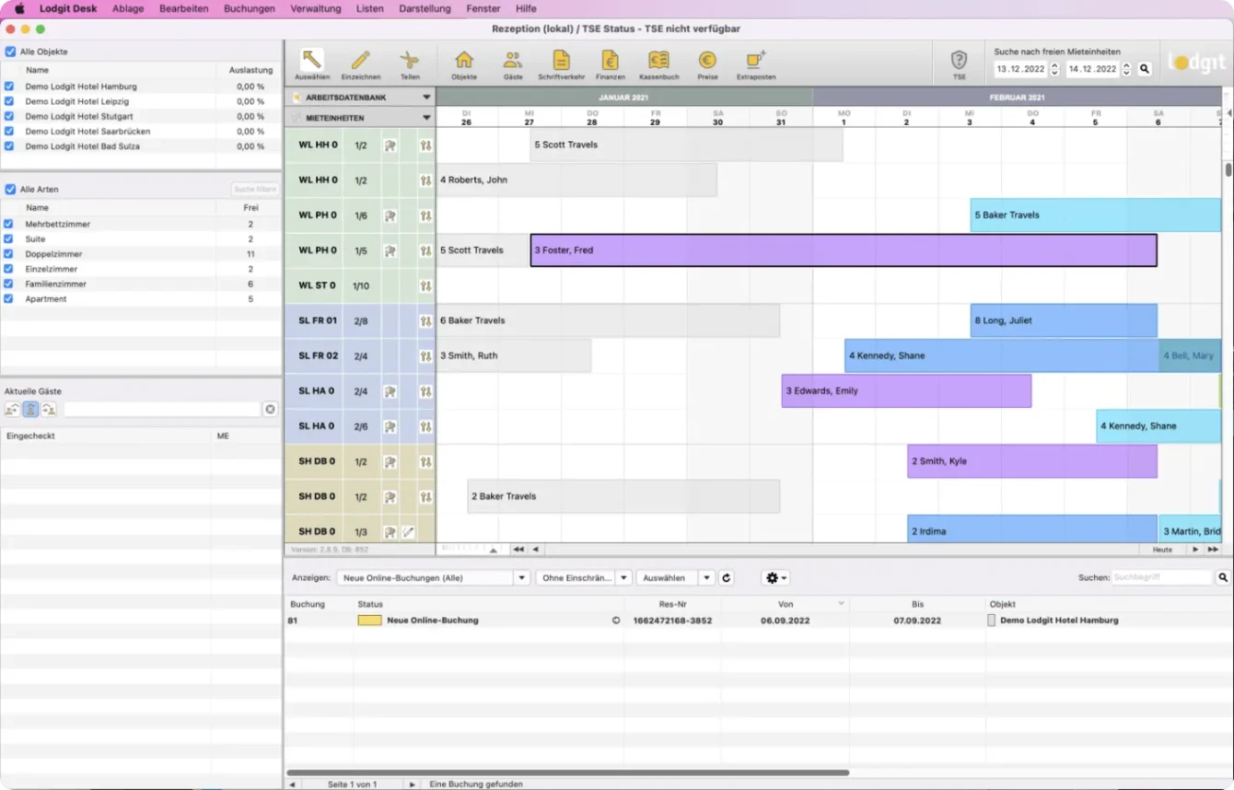The height and width of the screenshot is (790, 1234).
Task: Click the Suchbegriff search field
Action: click(1162, 578)
